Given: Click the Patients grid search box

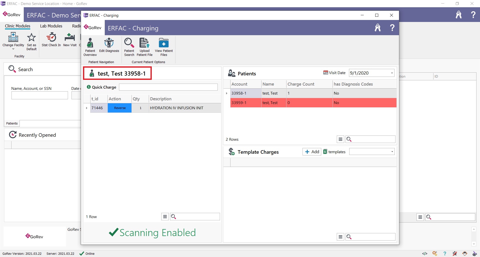Looking at the screenshot, I should (x=370, y=139).
